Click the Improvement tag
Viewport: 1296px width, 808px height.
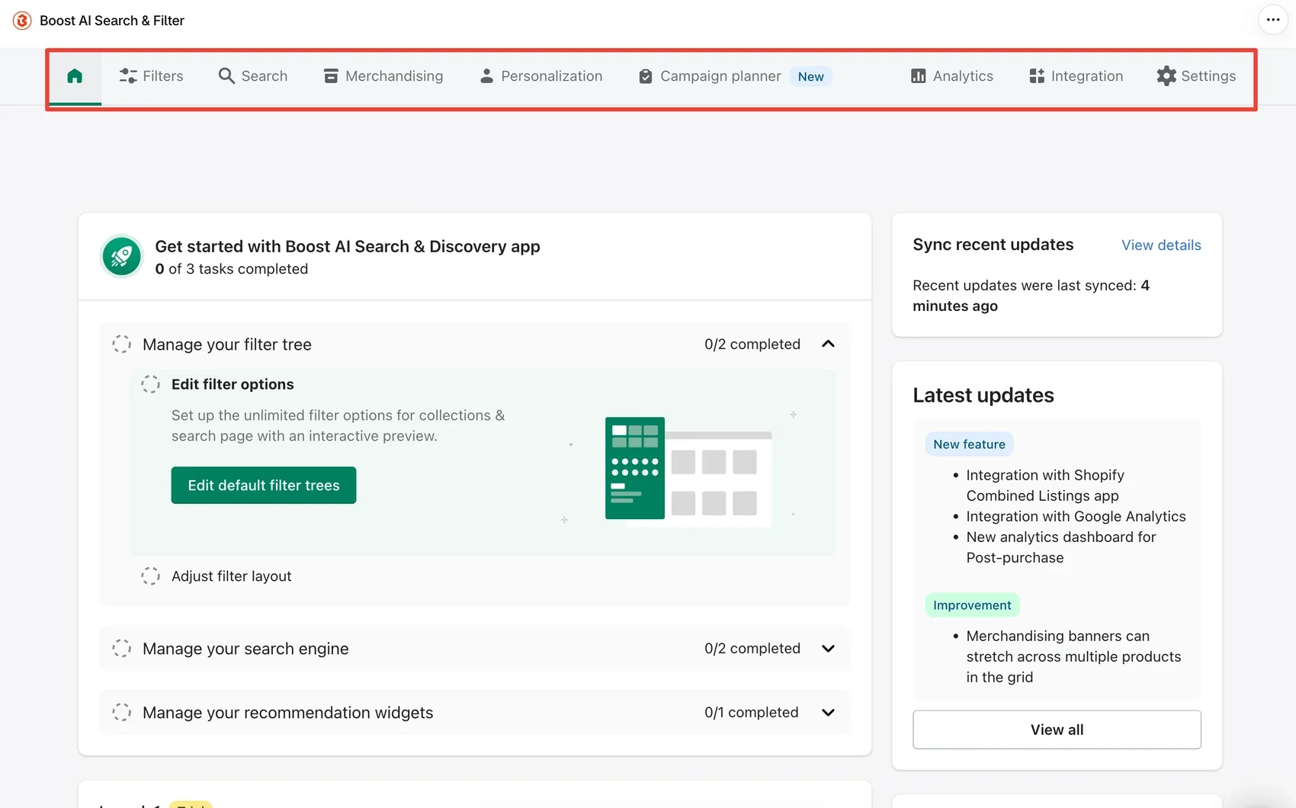(972, 605)
